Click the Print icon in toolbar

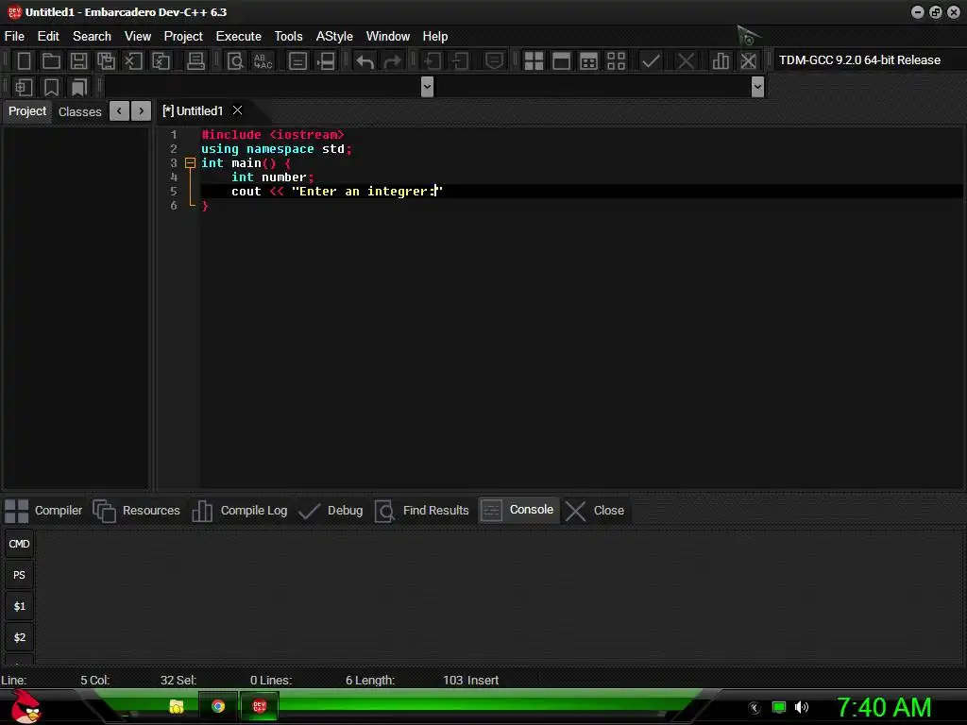(x=195, y=61)
